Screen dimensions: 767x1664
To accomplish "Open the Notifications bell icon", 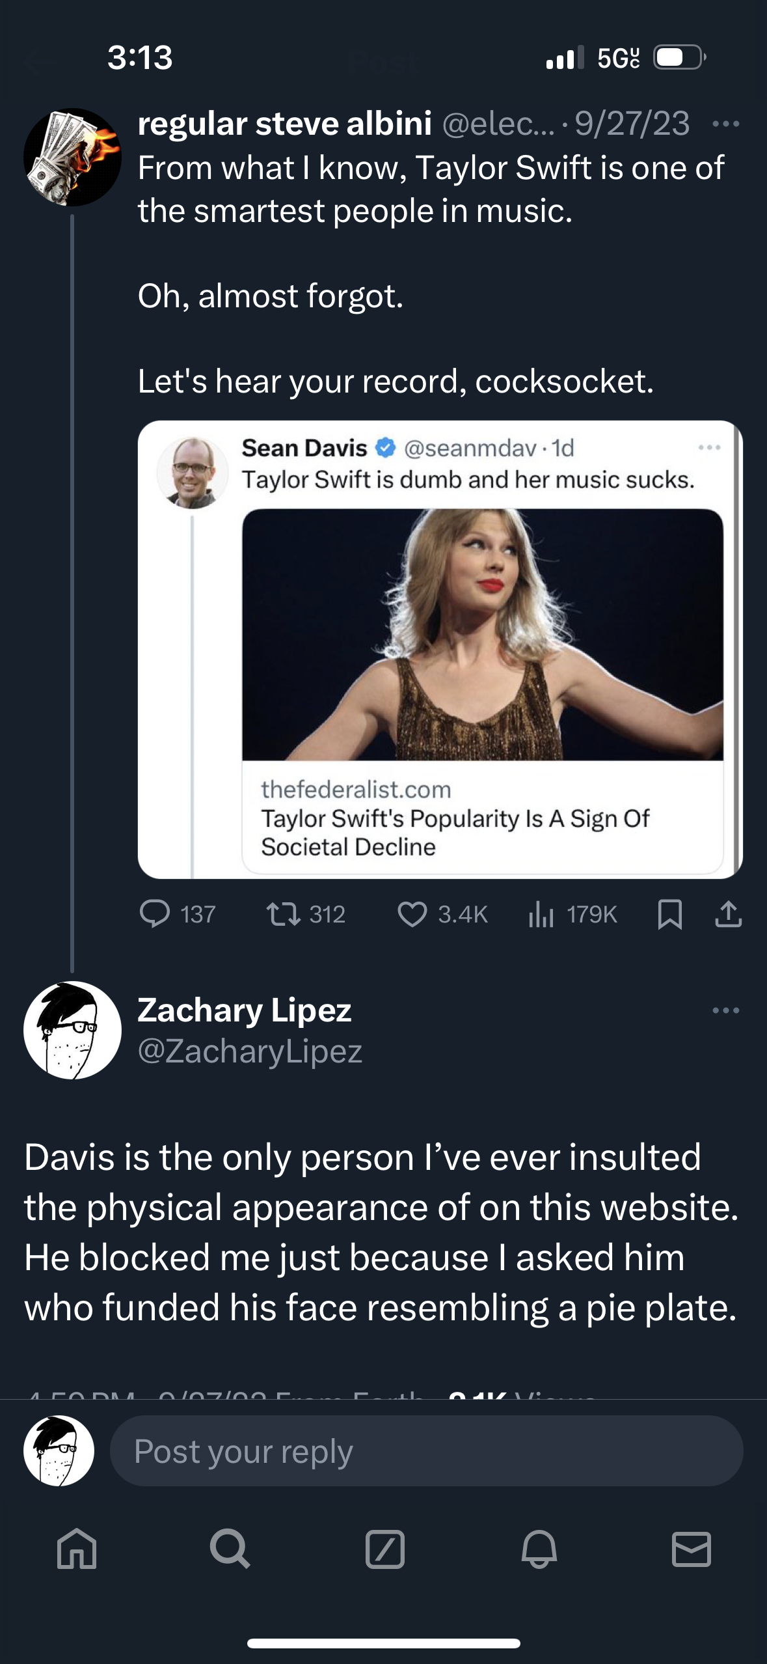I will pyautogui.click(x=539, y=1548).
